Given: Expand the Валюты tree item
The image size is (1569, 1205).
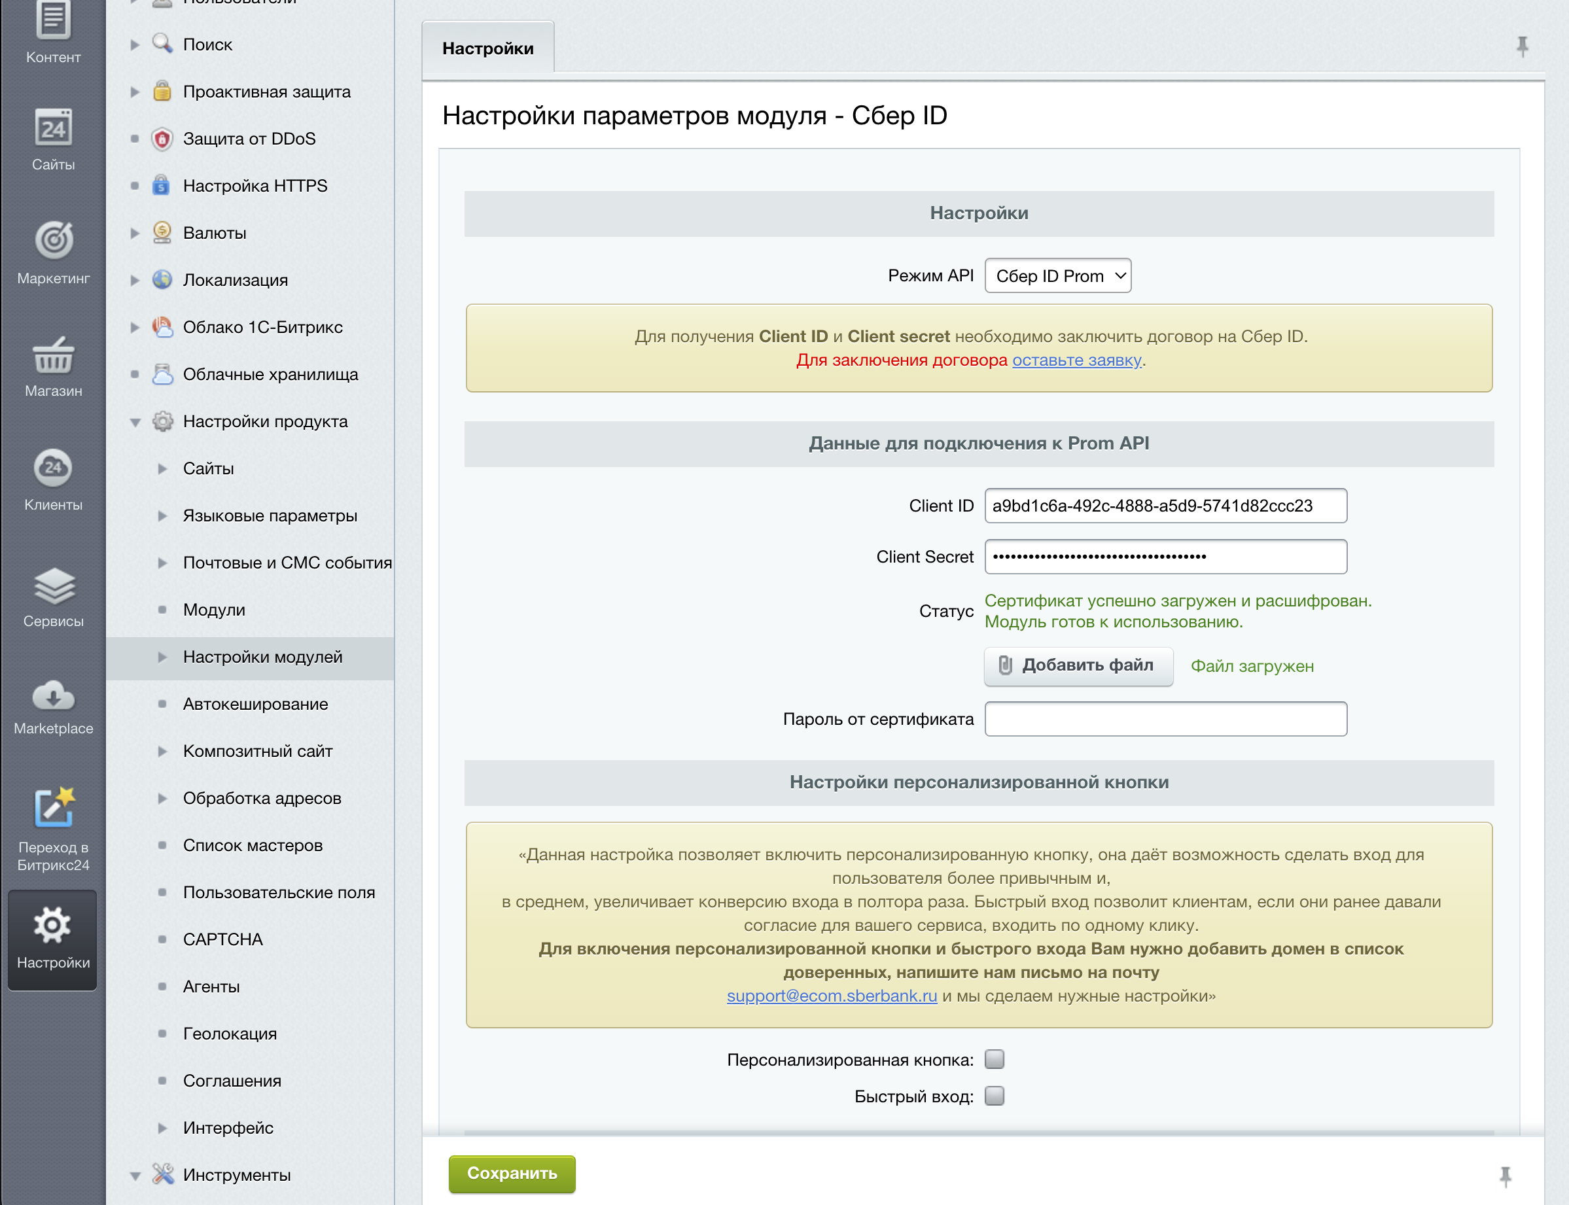Looking at the screenshot, I should coord(135,233).
